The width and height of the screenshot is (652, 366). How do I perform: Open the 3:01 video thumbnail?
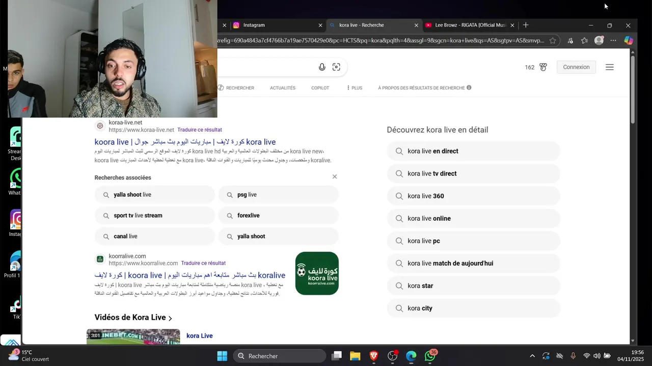tap(133, 337)
